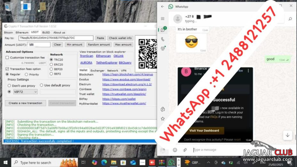Open the TronScan explorer link
Viewport: 297px width, 167px height.
[x=86, y=56]
